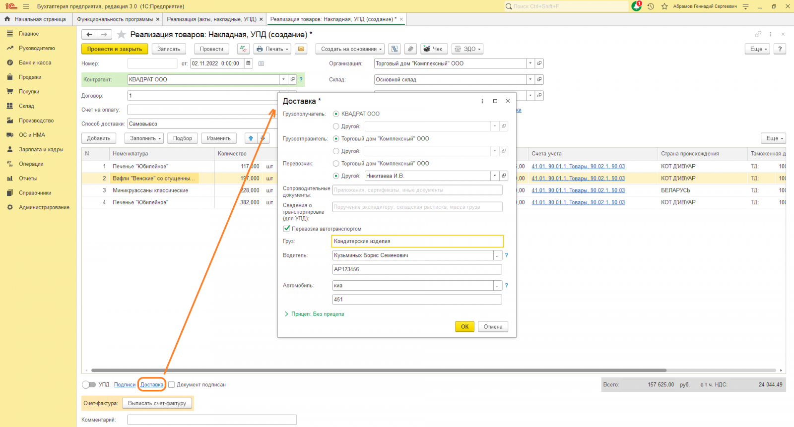Open the Перевозчик Никитаева И.В. dropdown arrow
The image size is (794, 427).
point(495,176)
